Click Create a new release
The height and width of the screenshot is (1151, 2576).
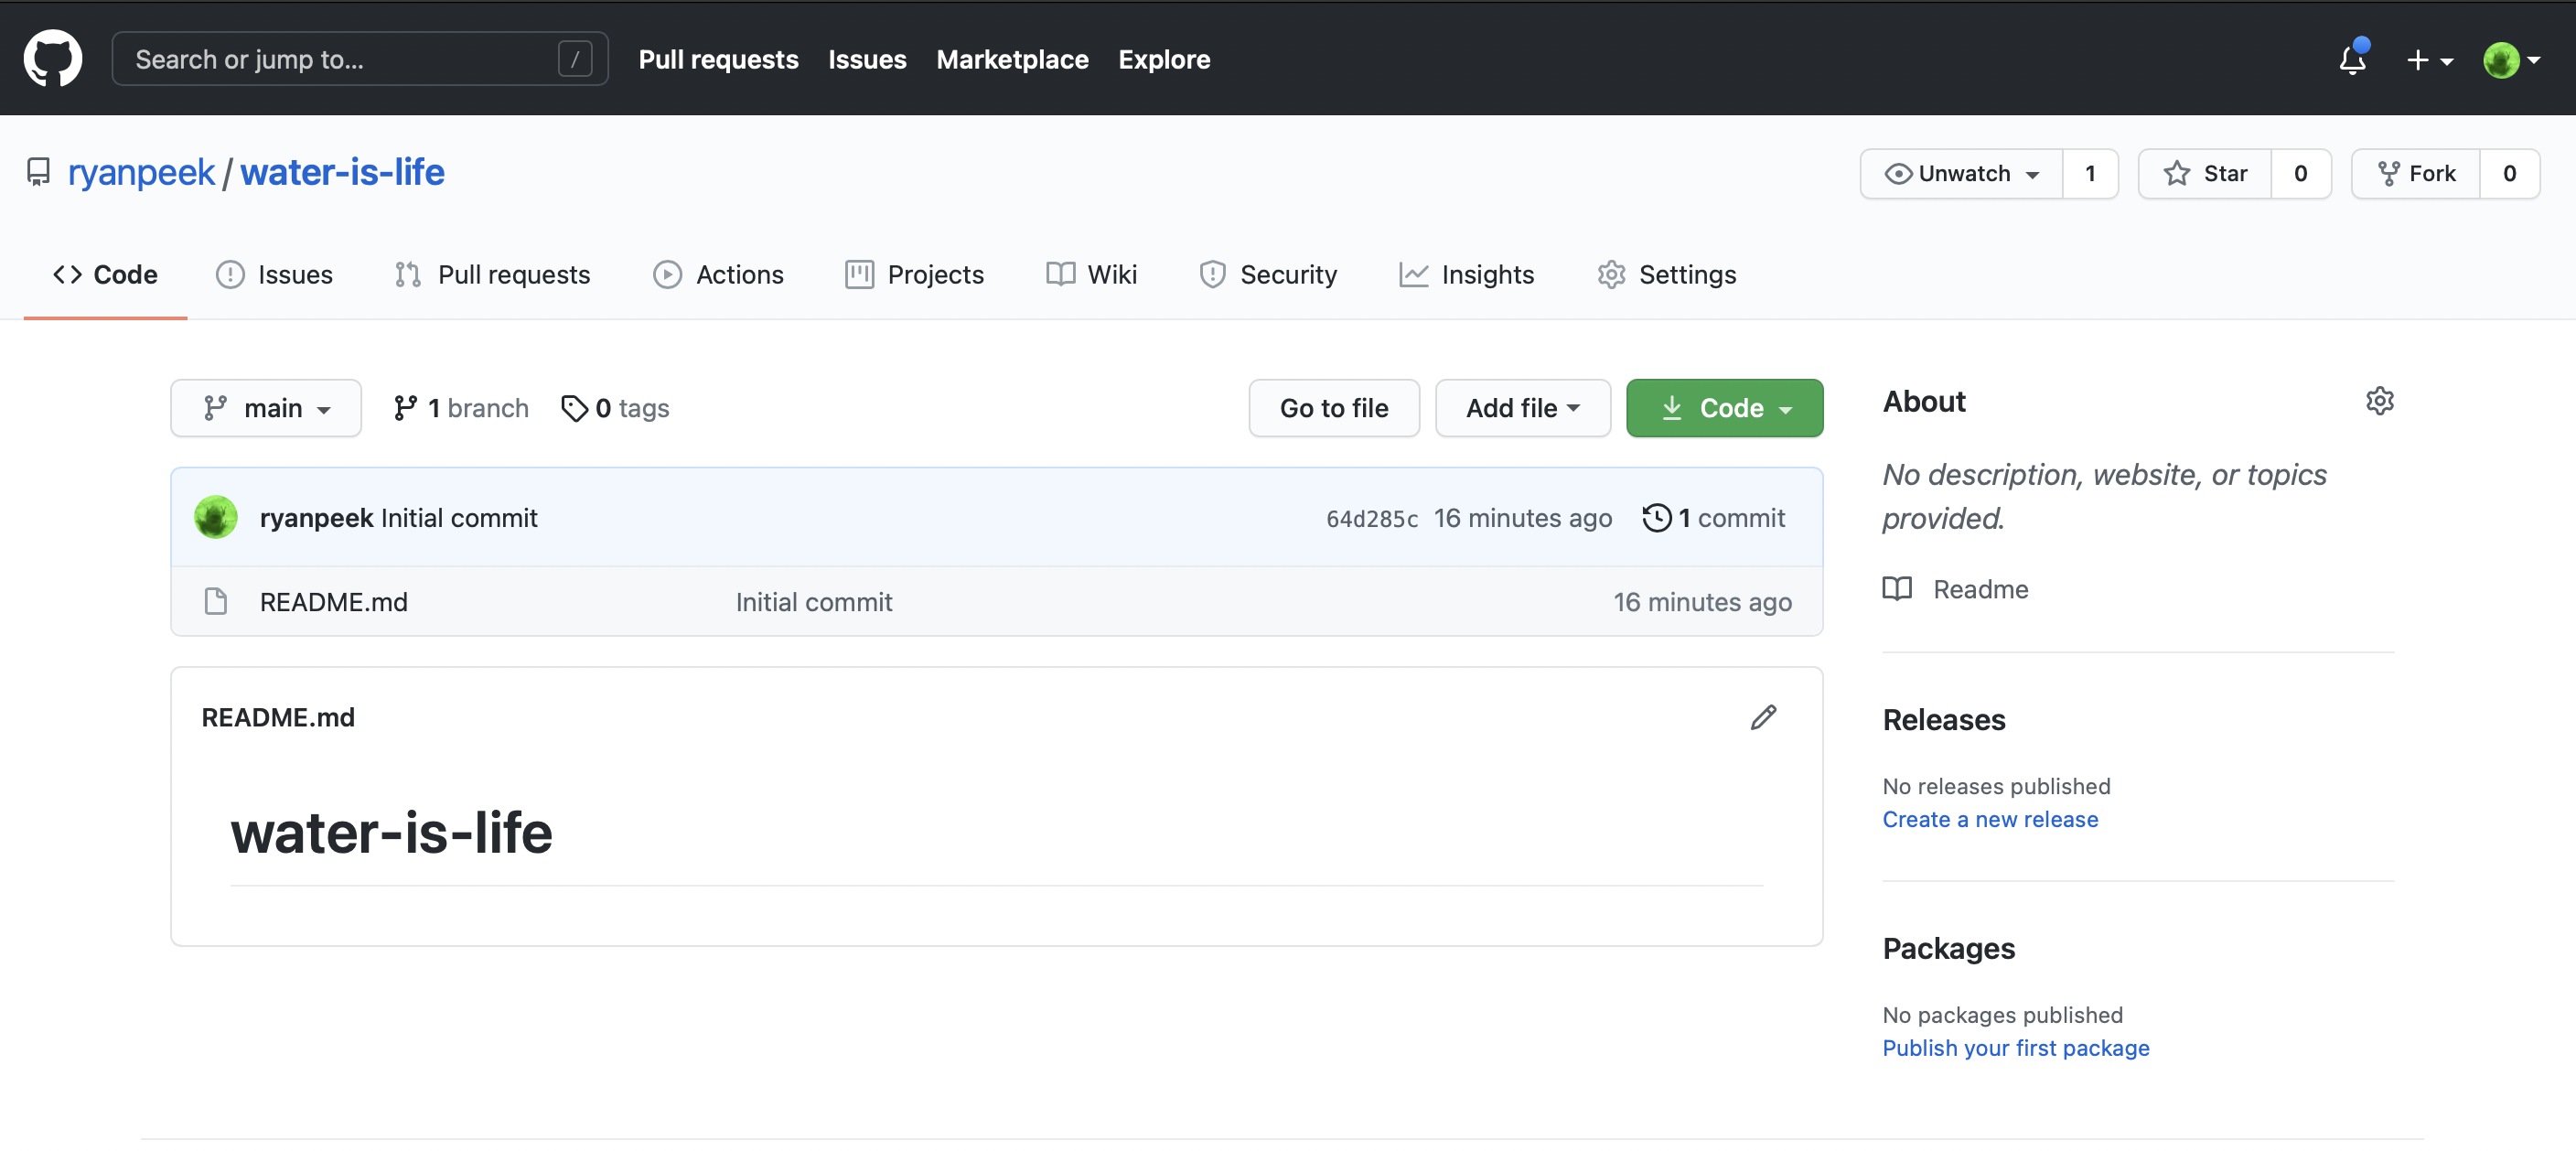coord(1990,819)
